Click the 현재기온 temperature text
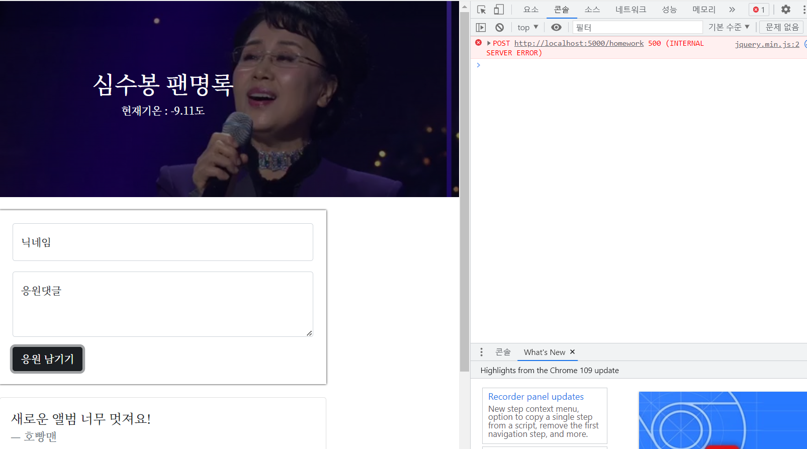Image resolution: width=807 pixels, height=449 pixels. click(x=163, y=111)
